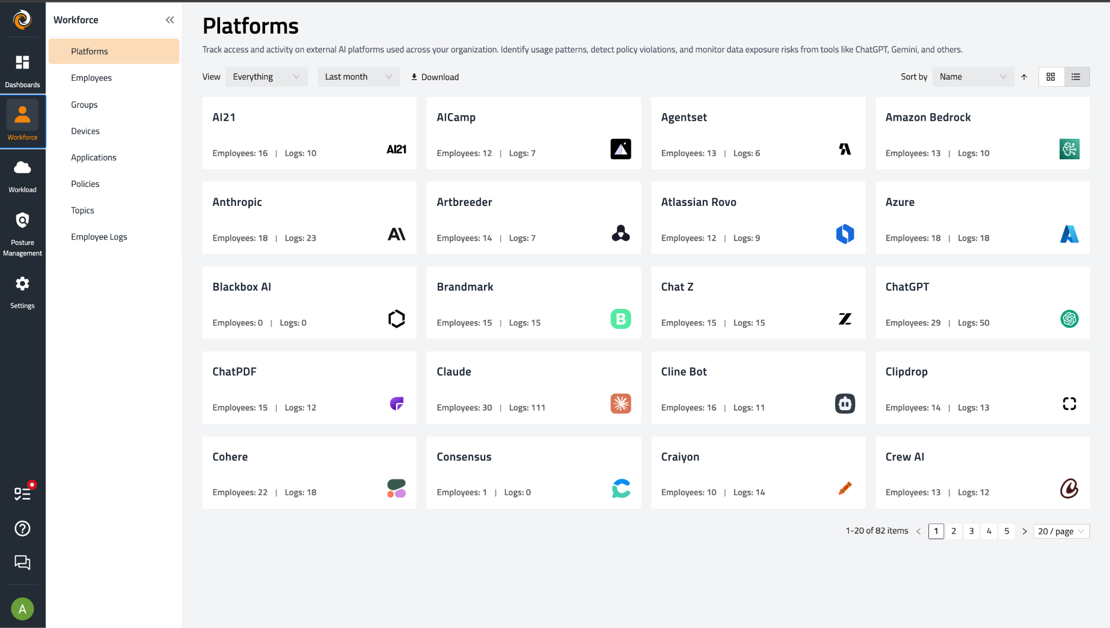Select Platforms in the Workforce menu

[x=114, y=51]
